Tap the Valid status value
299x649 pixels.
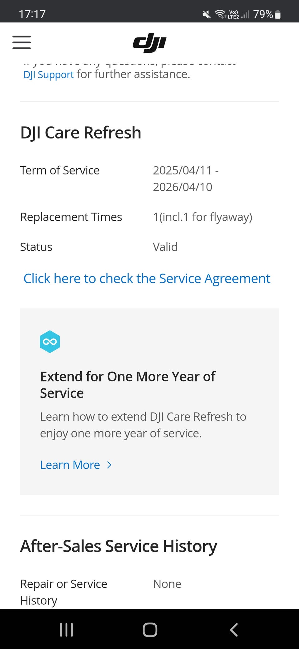pyautogui.click(x=165, y=247)
